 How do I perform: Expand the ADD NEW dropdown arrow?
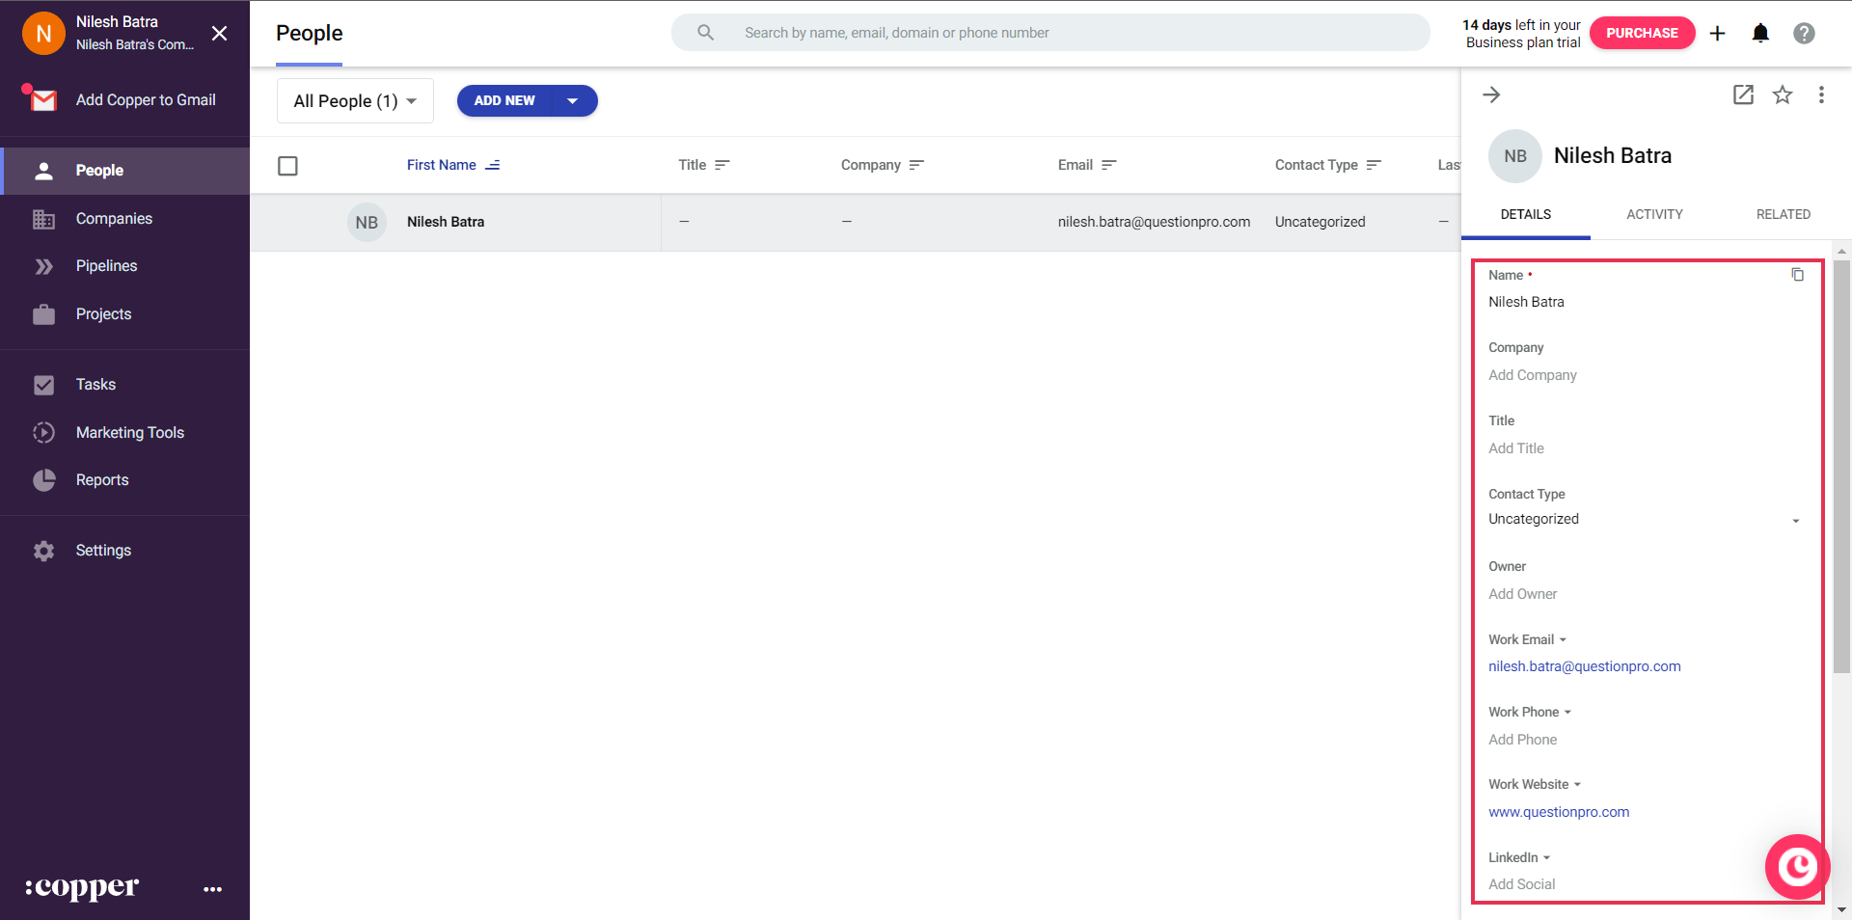coord(573,100)
